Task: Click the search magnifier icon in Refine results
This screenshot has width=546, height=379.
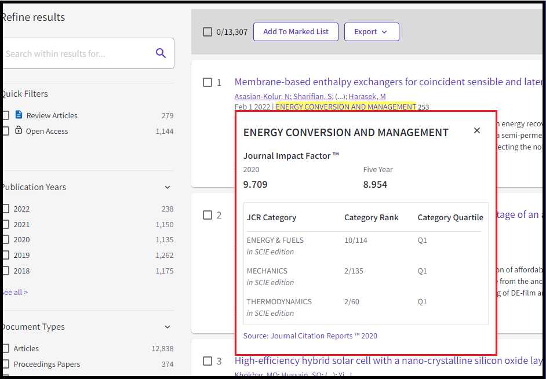Action: (x=161, y=53)
